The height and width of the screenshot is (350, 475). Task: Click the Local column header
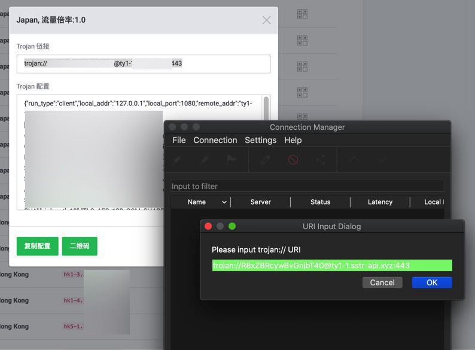click(x=427, y=202)
